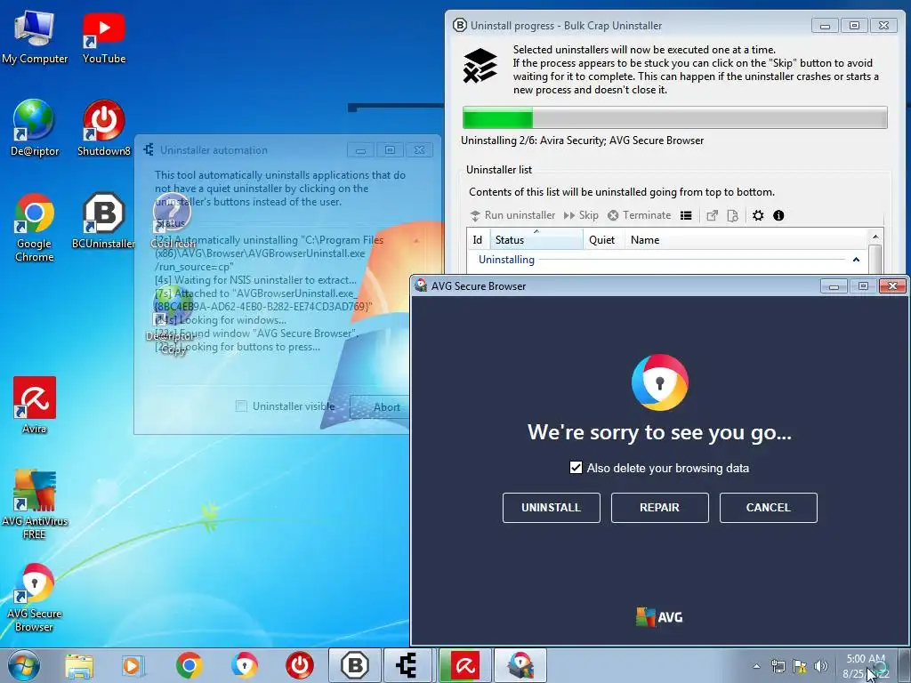Select the Avira desktop shortcut
The height and width of the screenshot is (683, 911).
[x=35, y=406]
